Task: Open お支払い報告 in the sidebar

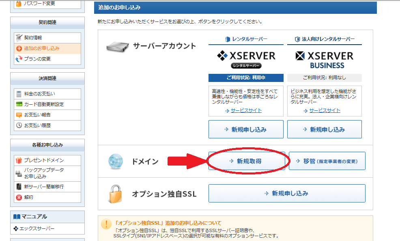Action: tap(37, 115)
